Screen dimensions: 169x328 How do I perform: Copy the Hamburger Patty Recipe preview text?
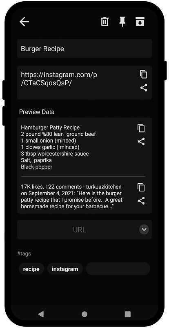(x=141, y=128)
